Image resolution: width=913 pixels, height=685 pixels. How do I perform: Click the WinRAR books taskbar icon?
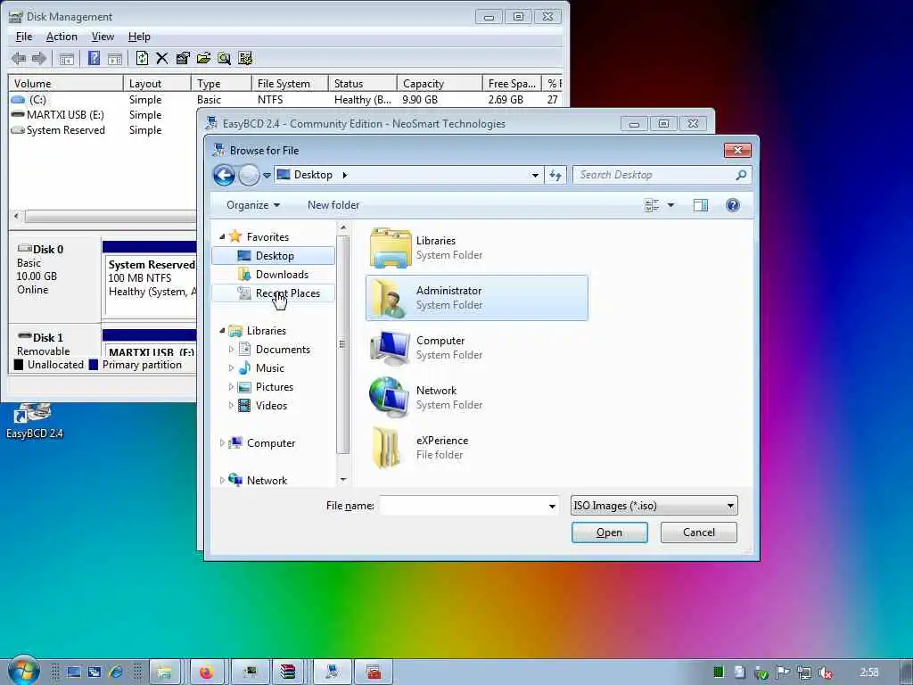[288, 673]
